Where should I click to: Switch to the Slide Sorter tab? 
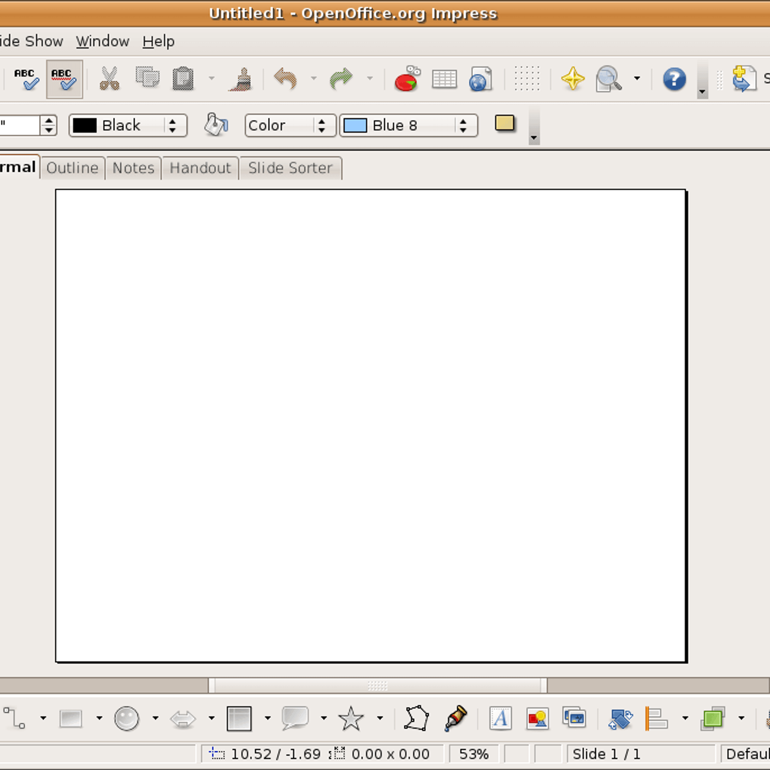click(291, 168)
